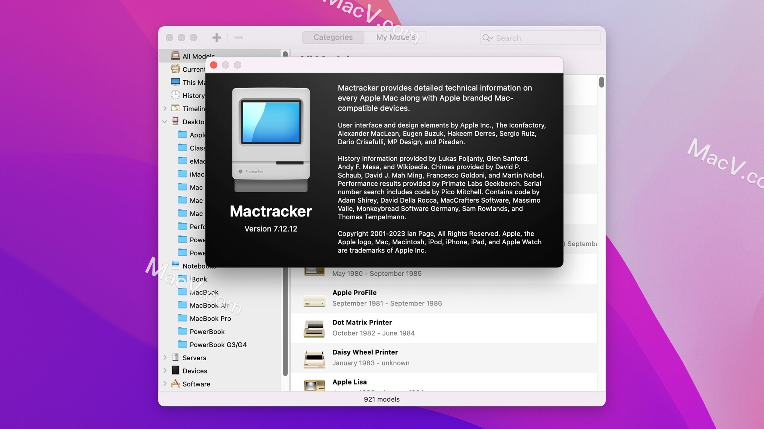Select This Mac monitor icon
Screen dimensions: 764x429
click(x=175, y=82)
